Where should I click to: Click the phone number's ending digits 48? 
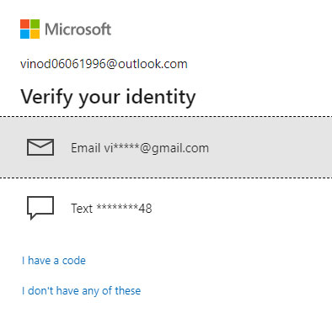tap(145, 209)
